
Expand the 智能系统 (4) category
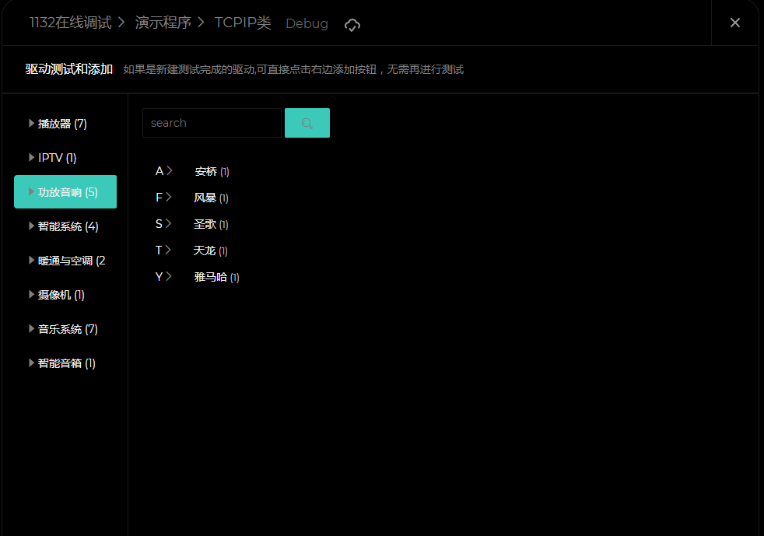68,226
